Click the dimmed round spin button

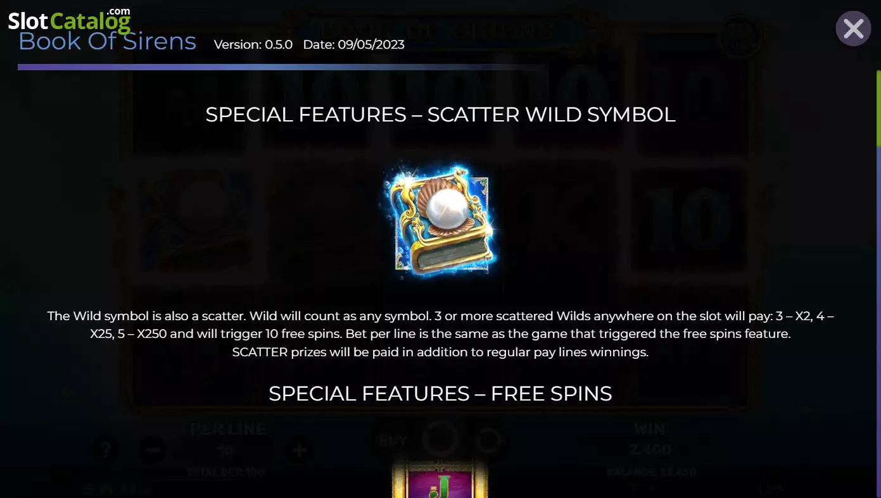click(441, 439)
